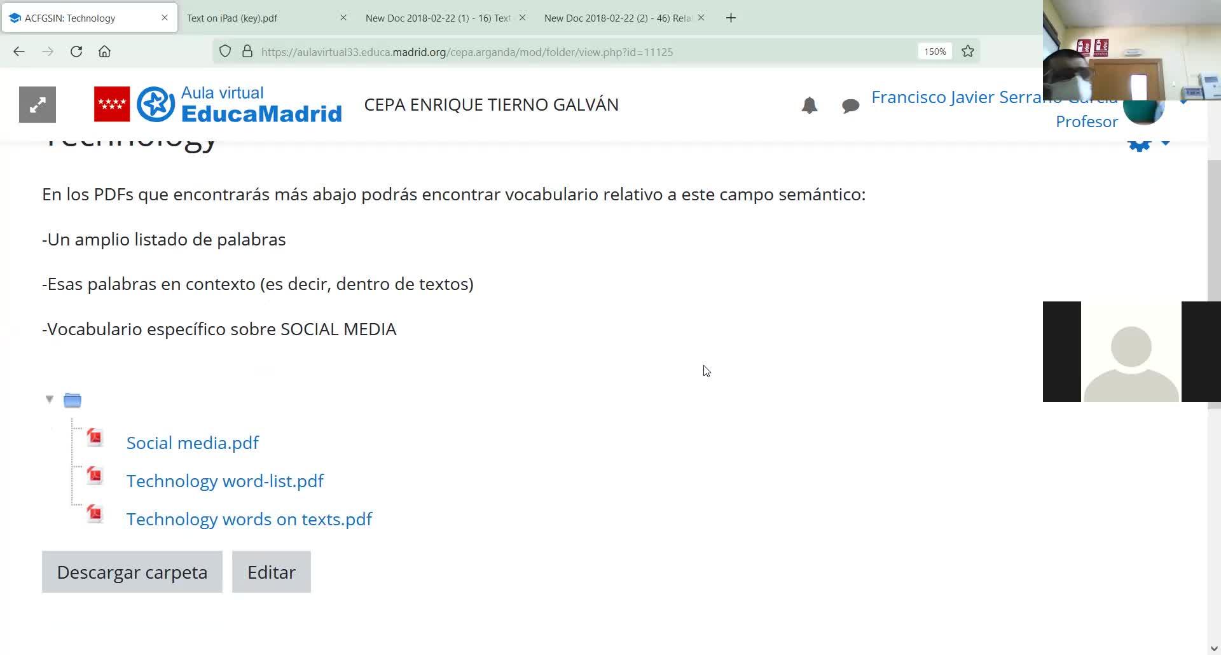1221x655 pixels.
Task: Switch to New Doc 2018-02-22 (2) tab
Action: coord(624,18)
